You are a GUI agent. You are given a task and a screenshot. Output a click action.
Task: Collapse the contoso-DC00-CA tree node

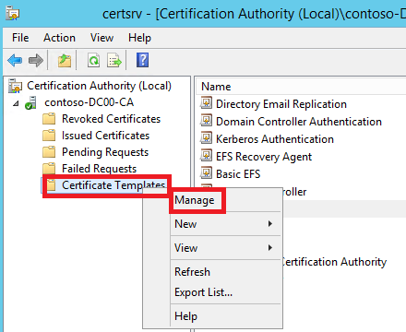[x=16, y=103]
